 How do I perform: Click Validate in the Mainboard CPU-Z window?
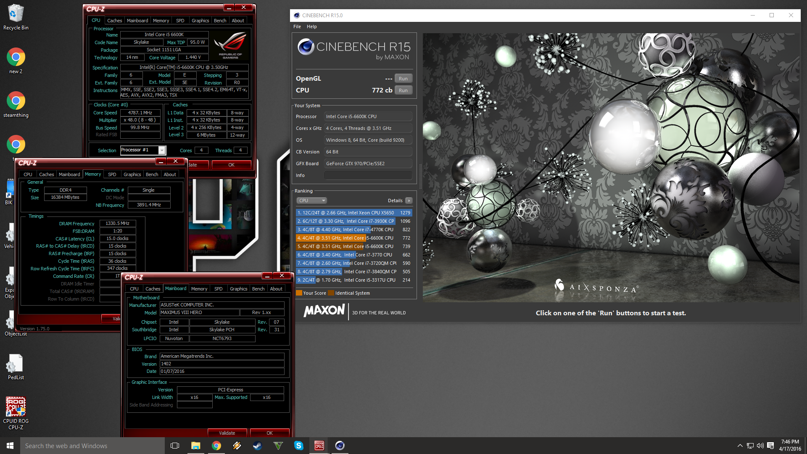point(227,433)
